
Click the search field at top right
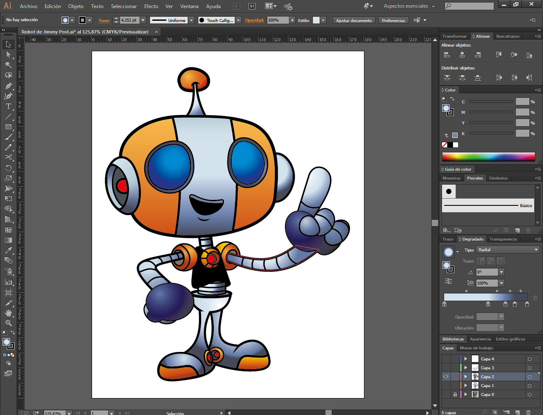[x=469, y=6]
